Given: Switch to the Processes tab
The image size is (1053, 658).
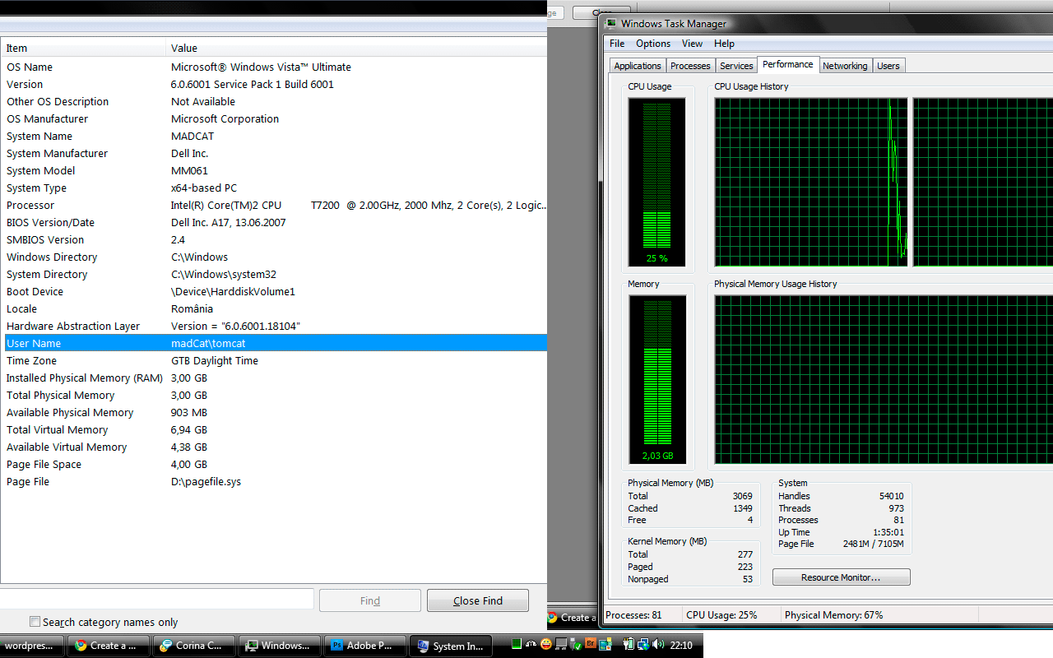Looking at the screenshot, I should click(690, 66).
